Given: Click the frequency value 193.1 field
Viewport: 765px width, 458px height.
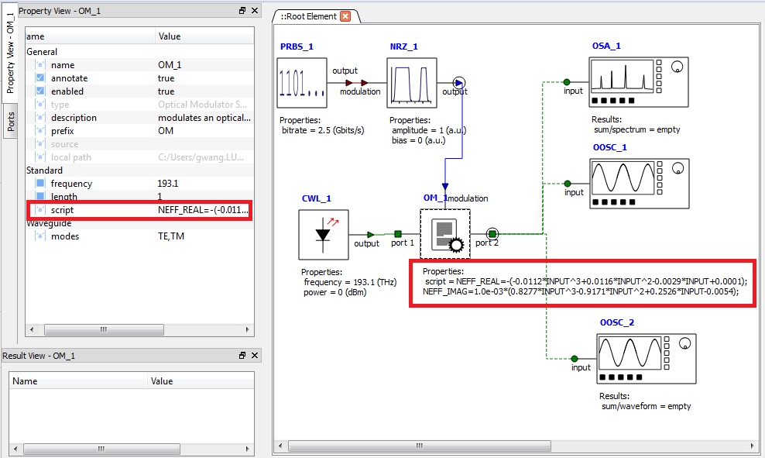Looking at the screenshot, I should pyautogui.click(x=203, y=184).
